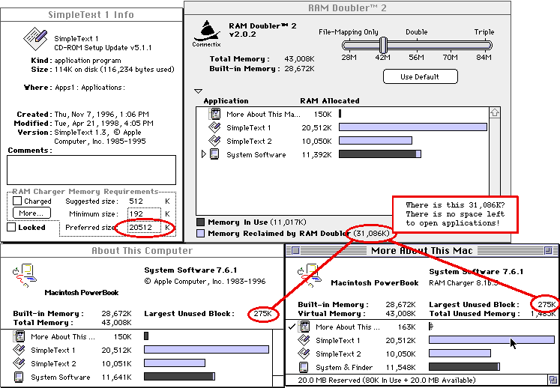Click the 'Suggested size' value 512
560x388 pixels.
(136, 201)
